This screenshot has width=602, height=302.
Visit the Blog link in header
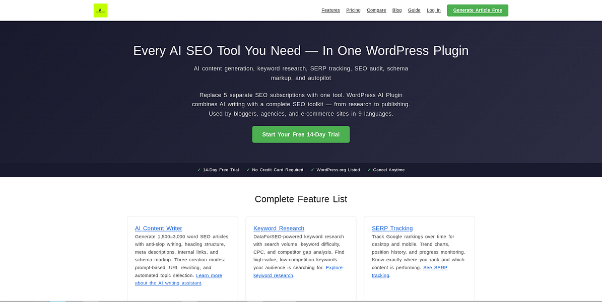point(397,11)
